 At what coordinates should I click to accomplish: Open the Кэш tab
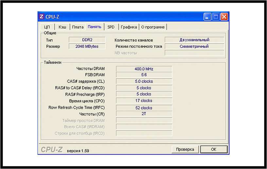[62, 27]
